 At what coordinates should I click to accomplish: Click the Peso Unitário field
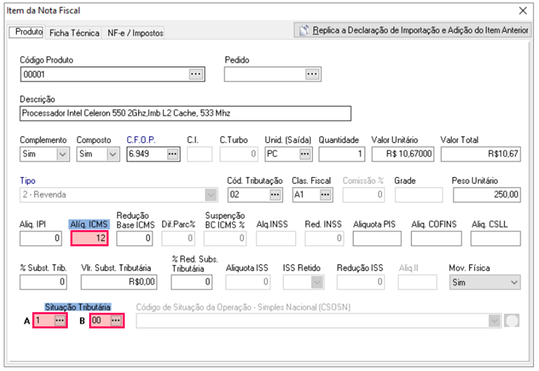(x=485, y=194)
